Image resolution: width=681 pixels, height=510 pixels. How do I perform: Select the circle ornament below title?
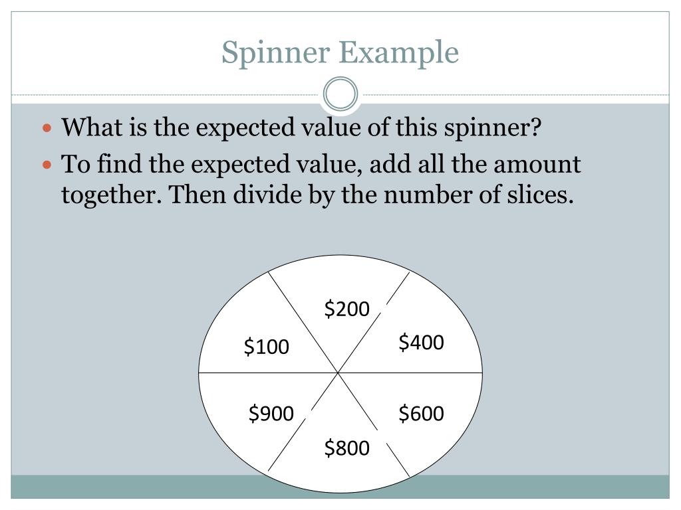(x=340, y=94)
